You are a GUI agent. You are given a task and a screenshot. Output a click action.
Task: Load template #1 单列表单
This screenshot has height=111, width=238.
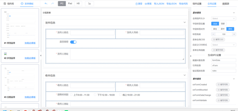click(x=30, y=43)
